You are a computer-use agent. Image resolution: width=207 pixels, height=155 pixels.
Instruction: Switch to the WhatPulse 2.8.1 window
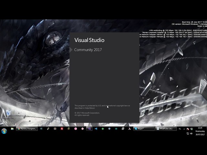click(x=166, y=129)
